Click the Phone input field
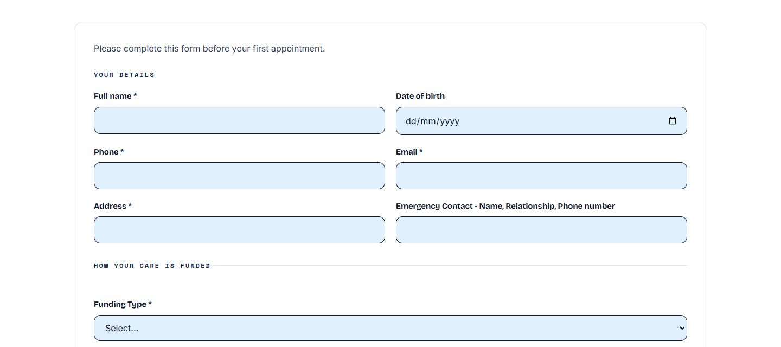The image size is (781, 347). point(239,176)
